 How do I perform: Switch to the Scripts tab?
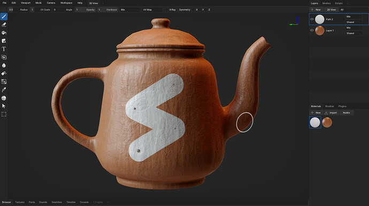[339, 3]
